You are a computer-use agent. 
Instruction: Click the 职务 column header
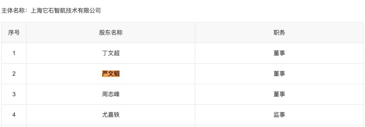279,33
